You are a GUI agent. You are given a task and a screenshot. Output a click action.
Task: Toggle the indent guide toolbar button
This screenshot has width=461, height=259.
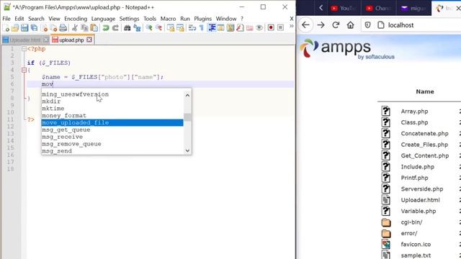(212, 28)
